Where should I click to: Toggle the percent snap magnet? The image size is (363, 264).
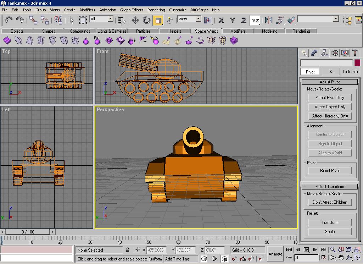pyautogui.click(x=251, y=258)
